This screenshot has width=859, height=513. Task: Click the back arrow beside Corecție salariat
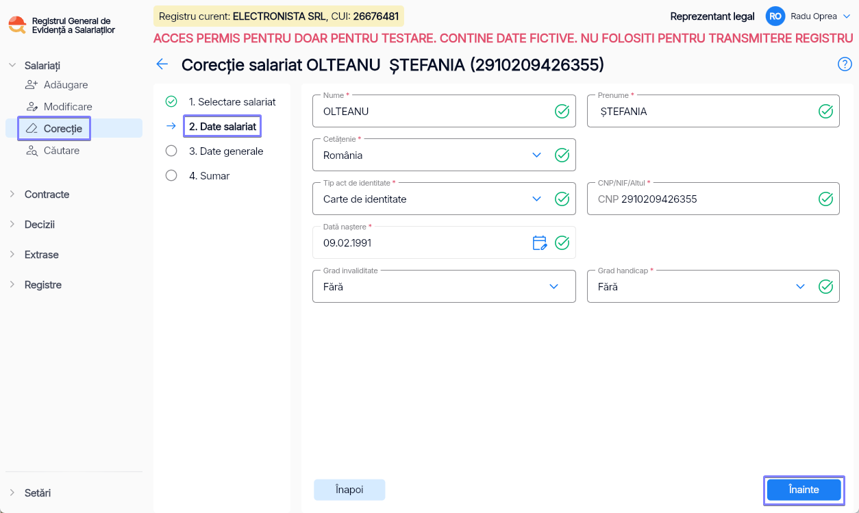click(x=162, y=64)
